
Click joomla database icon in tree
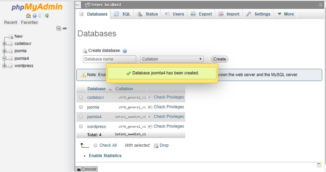coord(11,51)
